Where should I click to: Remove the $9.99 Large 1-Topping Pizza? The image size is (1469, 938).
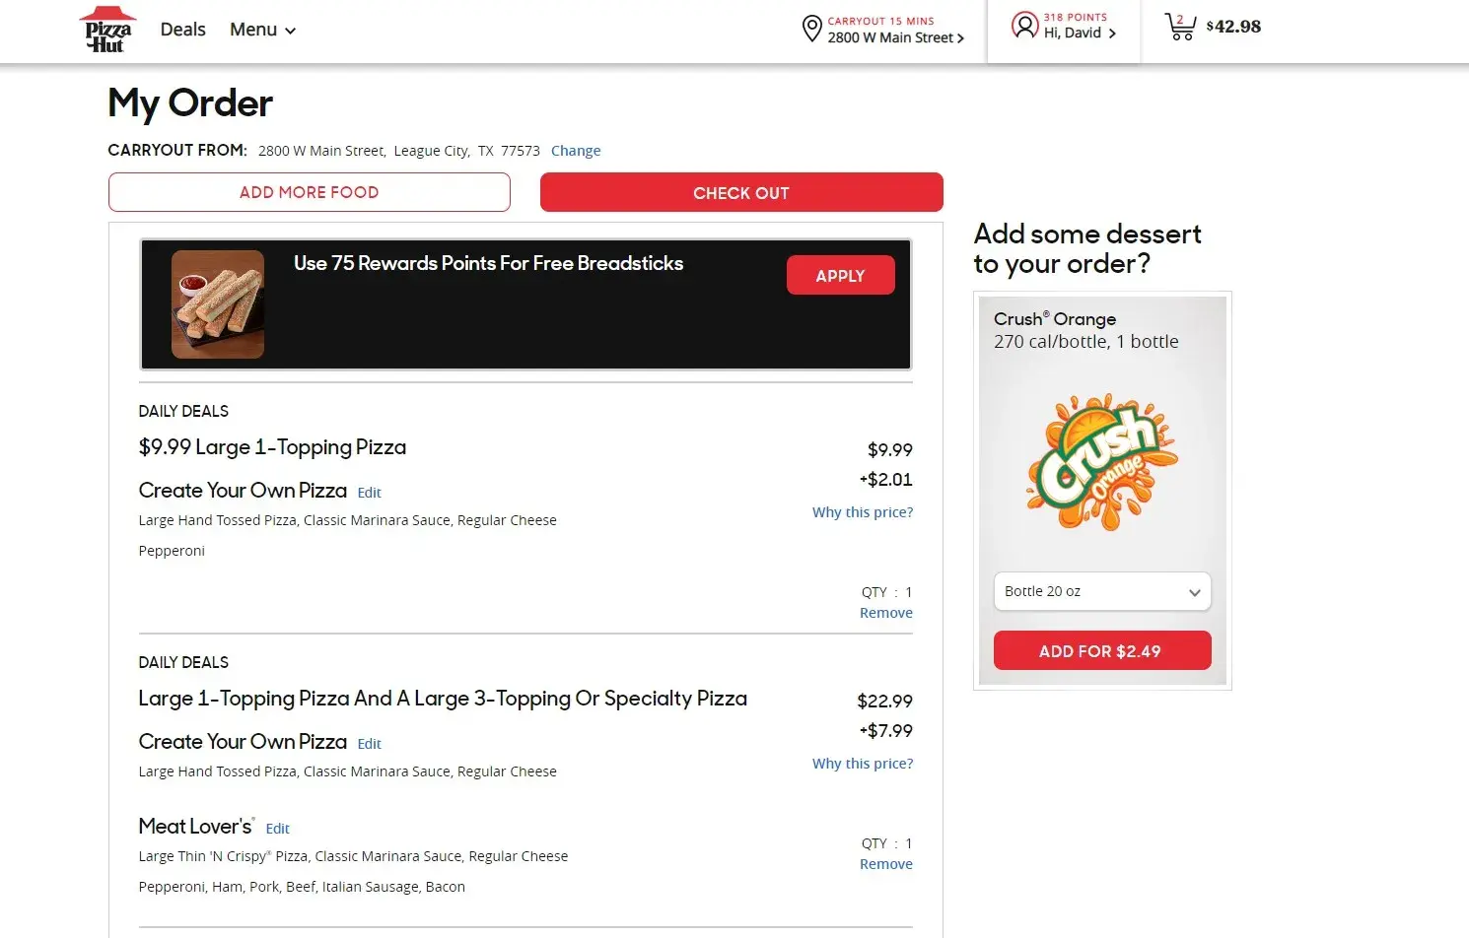pos(885,613)
